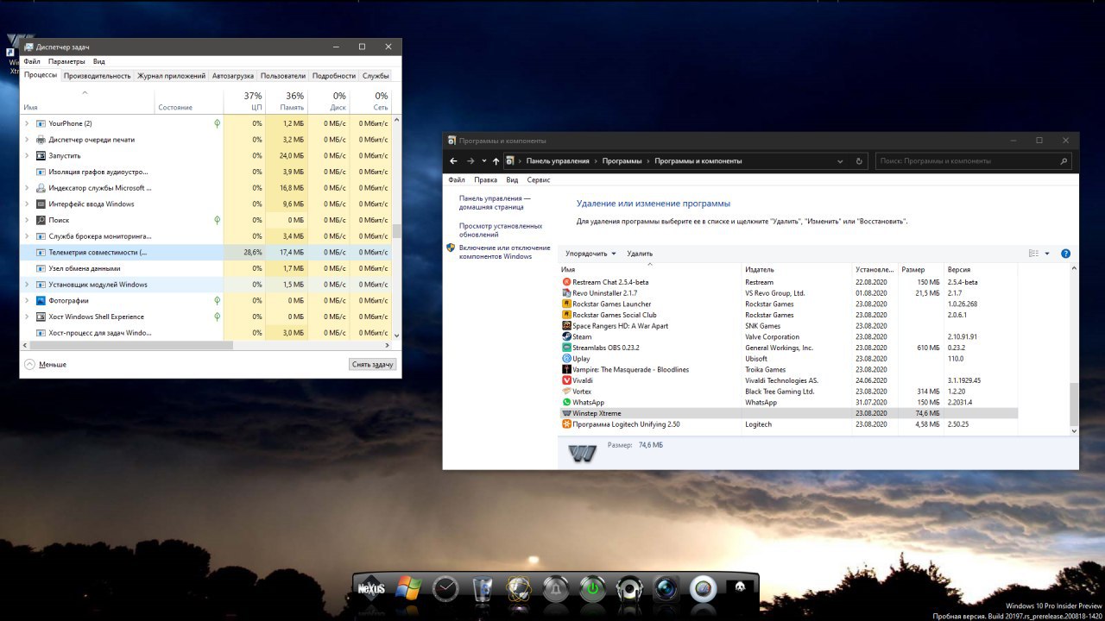Click the programs list vertical scrollbar
The height and width of the screenshot is (621, 1105).
(1074, 405)
